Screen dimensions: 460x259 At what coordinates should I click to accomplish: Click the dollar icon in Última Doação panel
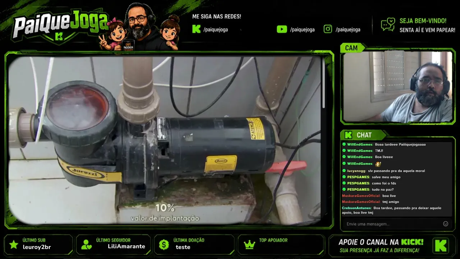click(x=164, y=245)
